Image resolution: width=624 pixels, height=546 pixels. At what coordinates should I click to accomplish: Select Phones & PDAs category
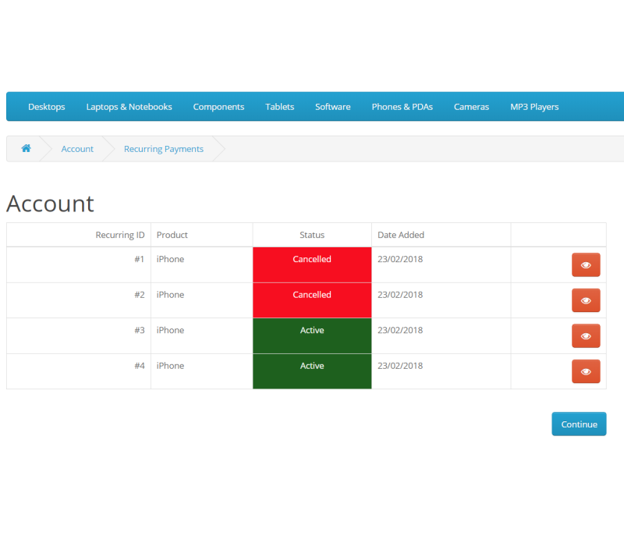pyautogui.click(x=402, y=107)
